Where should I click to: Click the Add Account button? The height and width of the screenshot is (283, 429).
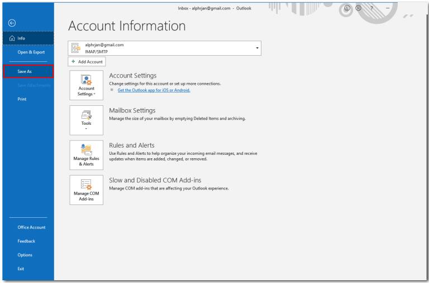(87, 62)
